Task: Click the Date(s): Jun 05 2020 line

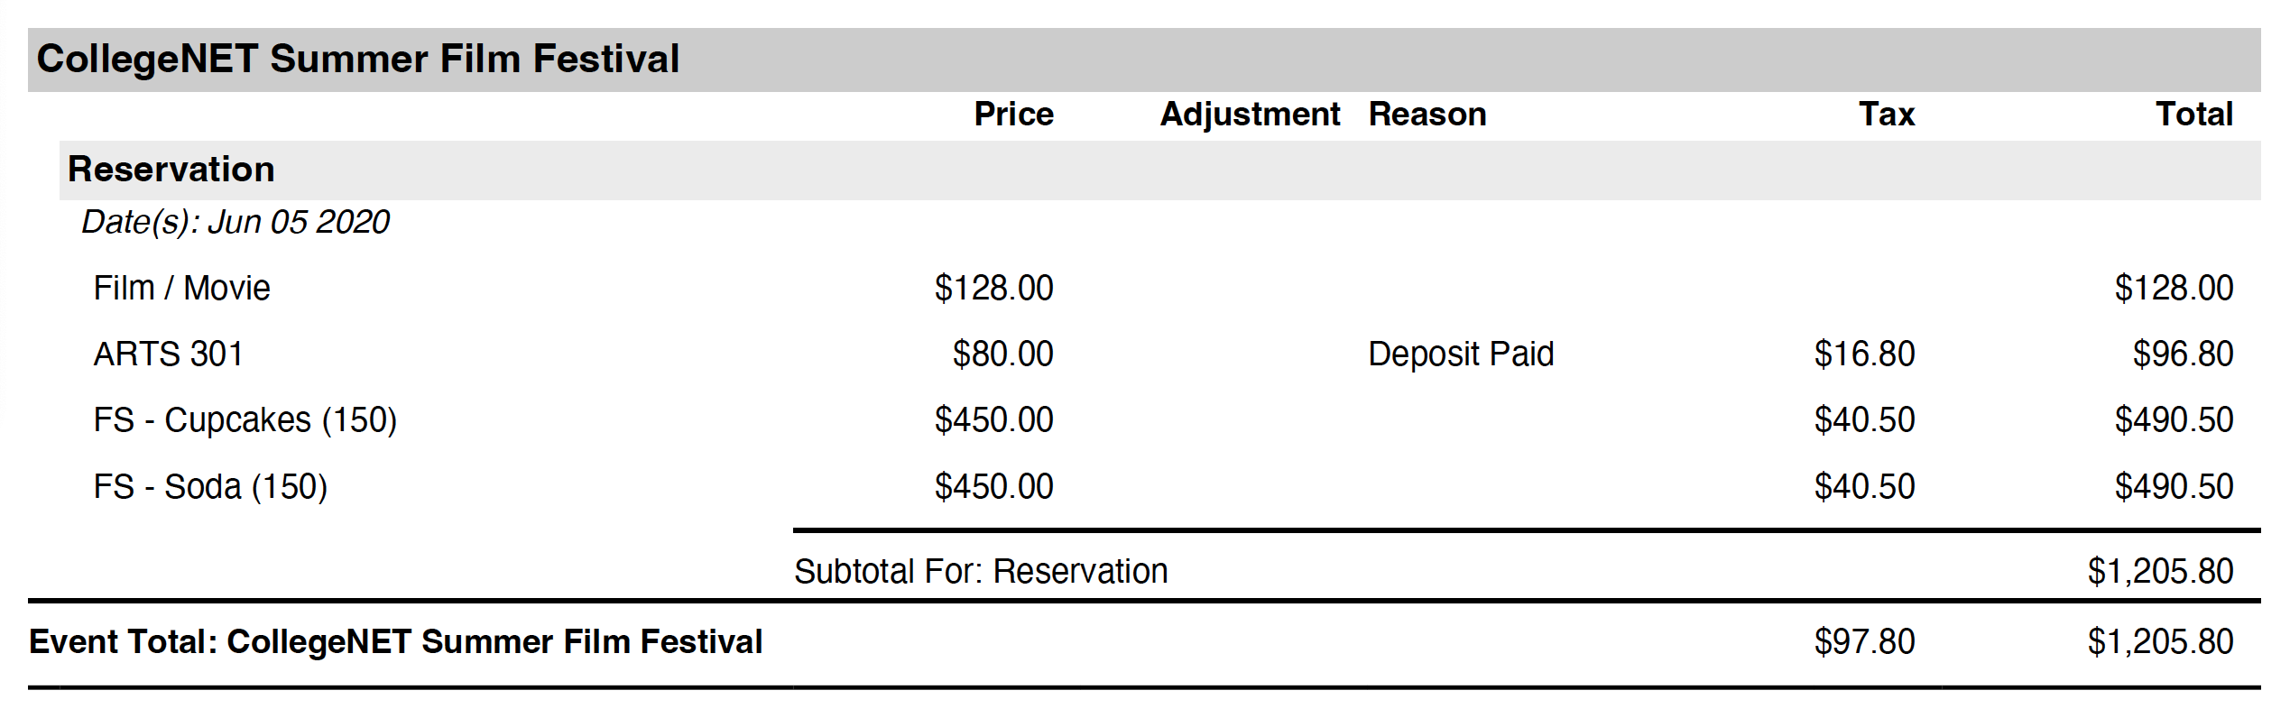Action: (235, 222)
